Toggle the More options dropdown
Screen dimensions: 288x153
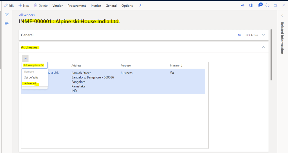(34, 65)
